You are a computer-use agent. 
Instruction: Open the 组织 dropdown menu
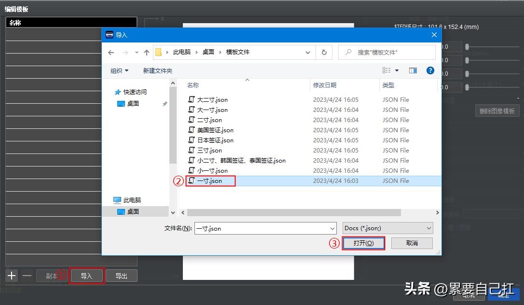point(119,71)
